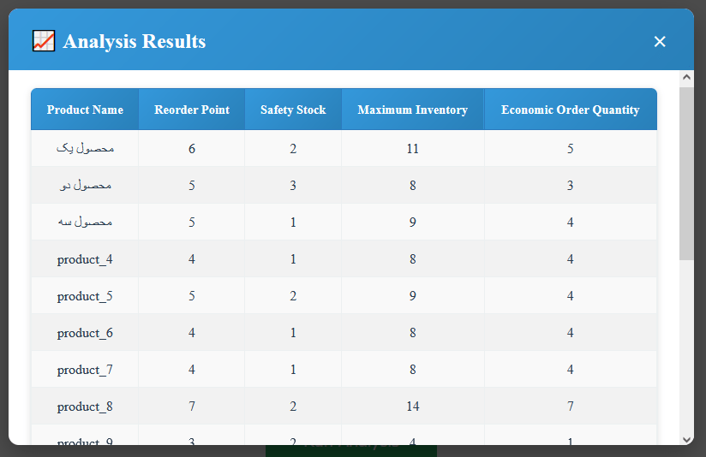The image size is (706, 457).
Task: Click the product_6 row name
Action: 85,333
